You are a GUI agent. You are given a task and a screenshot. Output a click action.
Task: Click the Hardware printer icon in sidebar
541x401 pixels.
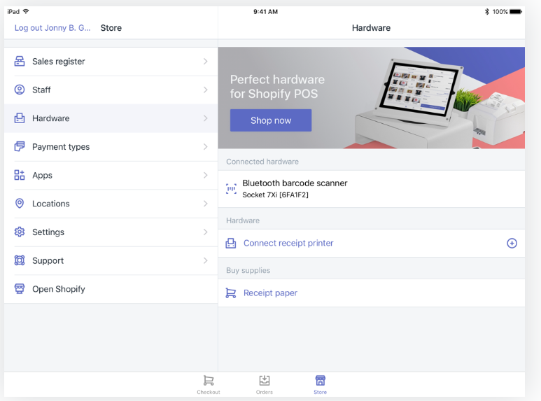click(x=20, y=118)
